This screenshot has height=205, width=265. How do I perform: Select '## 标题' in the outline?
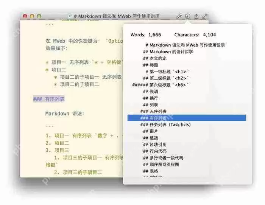coord(151,65)
